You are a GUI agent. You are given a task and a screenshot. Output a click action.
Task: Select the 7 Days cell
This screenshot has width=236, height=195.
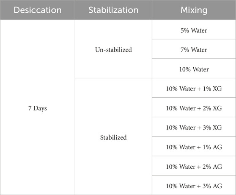(x=38, y=107)
